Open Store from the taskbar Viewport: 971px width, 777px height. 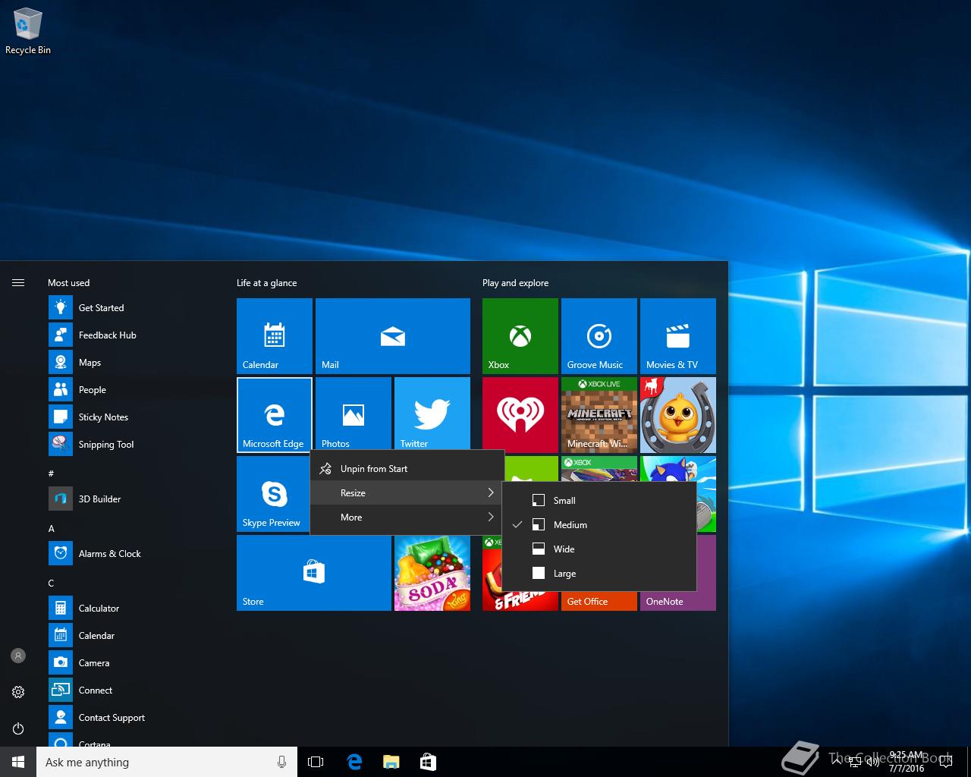tap(428, 762)
